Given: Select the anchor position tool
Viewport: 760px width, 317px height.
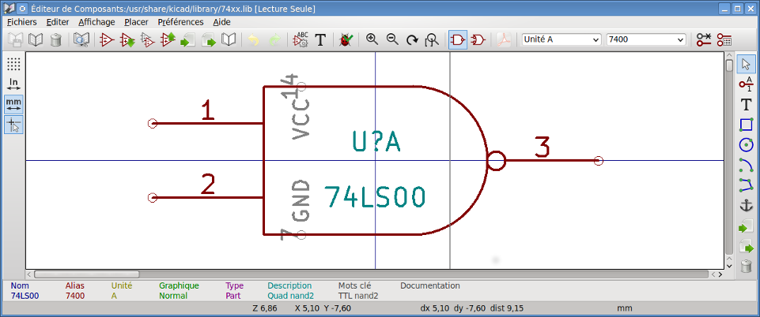Looking at the screenshot, I should (747, 205).
